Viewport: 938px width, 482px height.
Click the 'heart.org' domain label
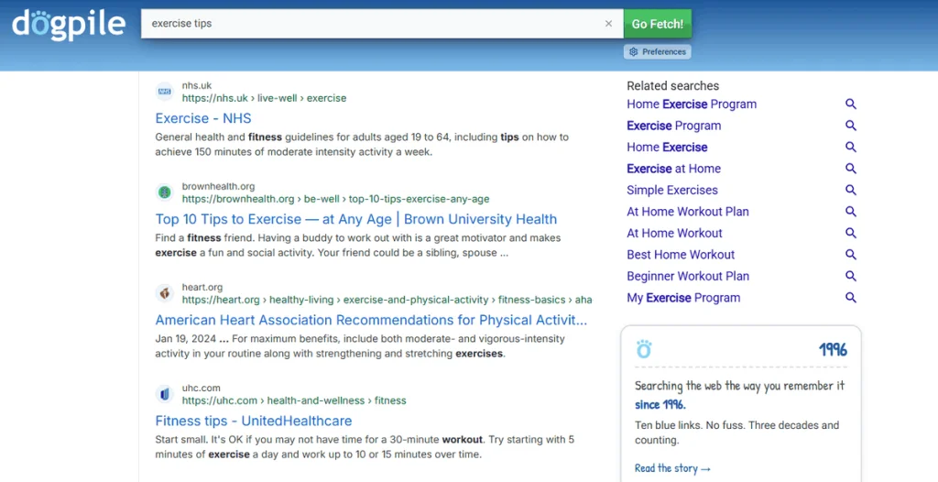pos(202,287)
